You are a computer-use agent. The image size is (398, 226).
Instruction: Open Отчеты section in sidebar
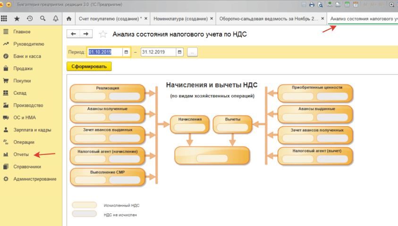tap(21, 154)
